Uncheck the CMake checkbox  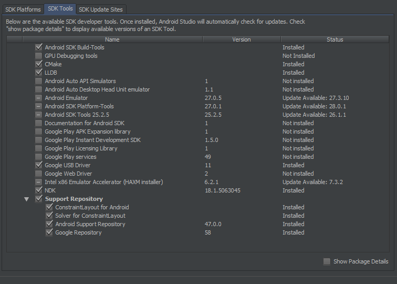tap(39, 64)
